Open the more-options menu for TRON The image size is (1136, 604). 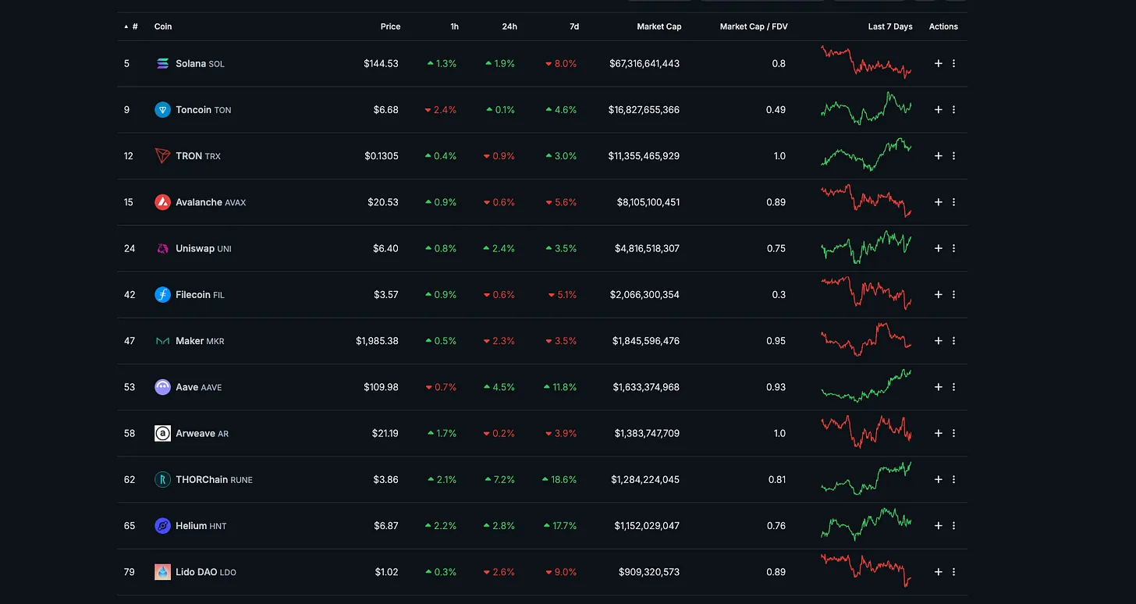tap(954, 156)
